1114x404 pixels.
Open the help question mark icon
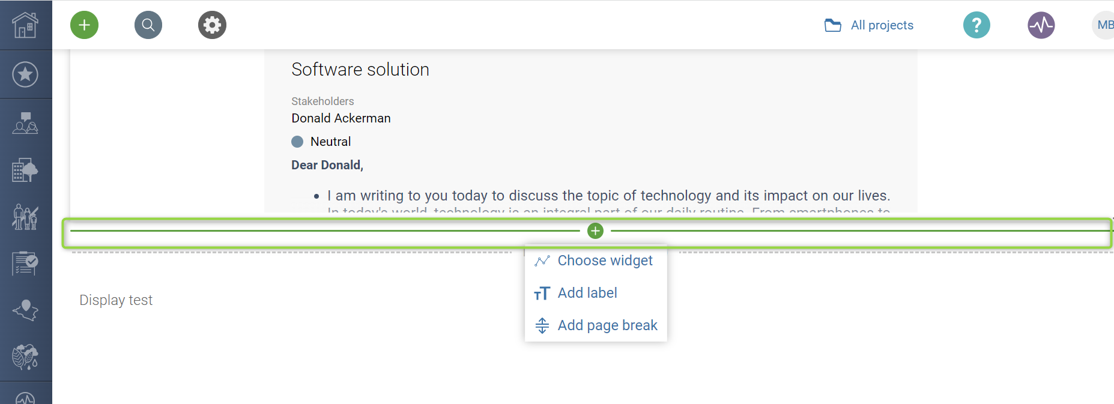pos(976,25)
